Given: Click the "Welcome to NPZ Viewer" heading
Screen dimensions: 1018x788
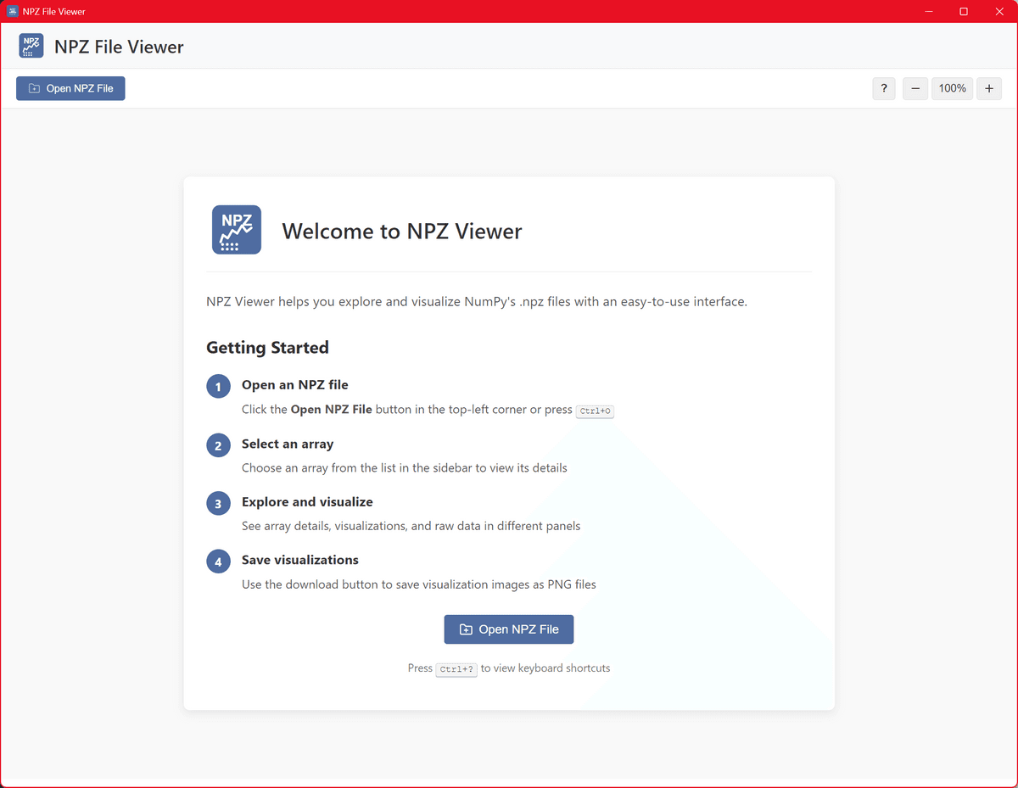Looking at the screenshot, I should click(401, 231).
